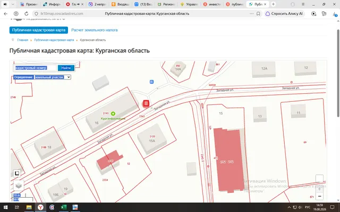Click the muted speaker tab icon
This screenshot has height=212, width=340.
[x=5, y=4]
